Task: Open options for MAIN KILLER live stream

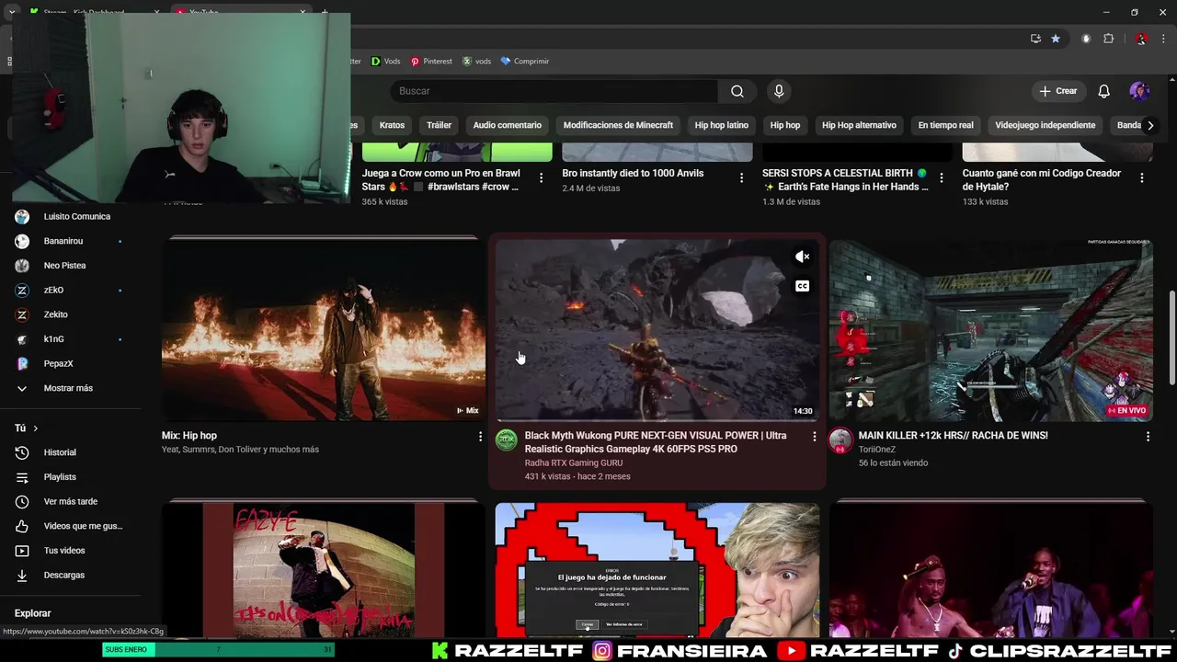Action: 1148,437
